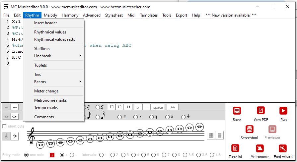The width and height of the screenshot is (297, 162).
Task: Enable the short cuts checkbox
Action: click(x=4, y=126)
